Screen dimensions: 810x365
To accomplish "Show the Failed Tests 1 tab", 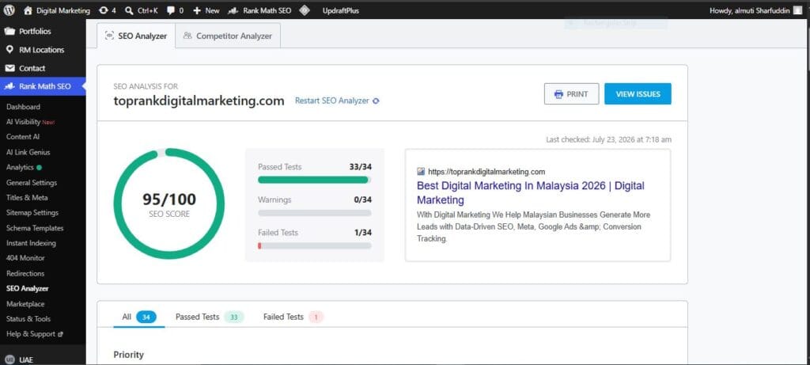I will [x=293, y=317].
